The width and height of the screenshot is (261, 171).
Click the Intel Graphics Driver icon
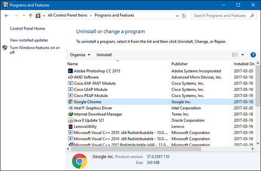71,108
